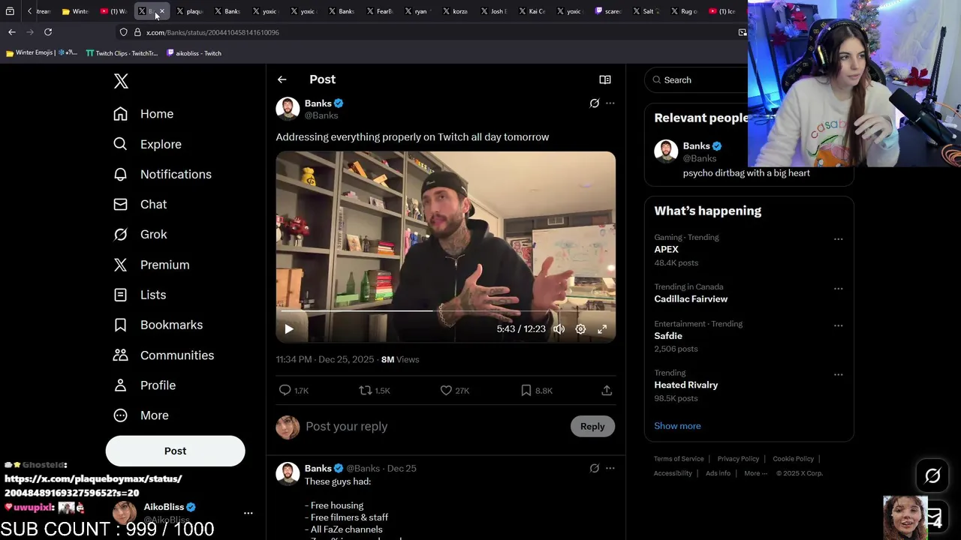Toggle fullscreen on the video
Screen dimensions: 961x540
[x=602, y=328]
